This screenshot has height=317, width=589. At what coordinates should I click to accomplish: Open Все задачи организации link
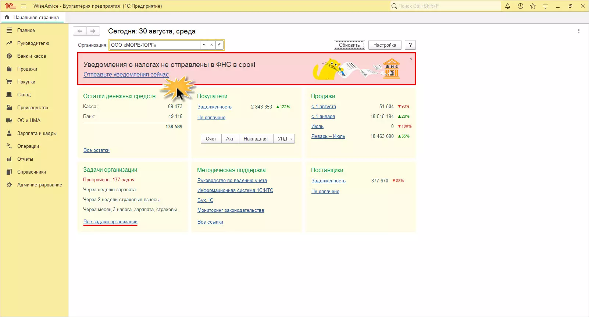[x=110, y=222]
